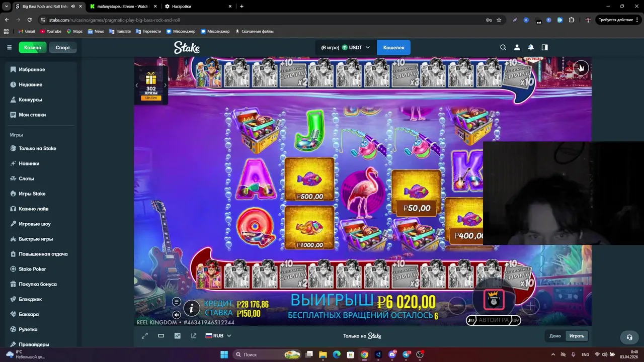The width and height of the screenshot is (644, 362).
Task: Switch to the Настройки tab
Action: coord(198,7)
